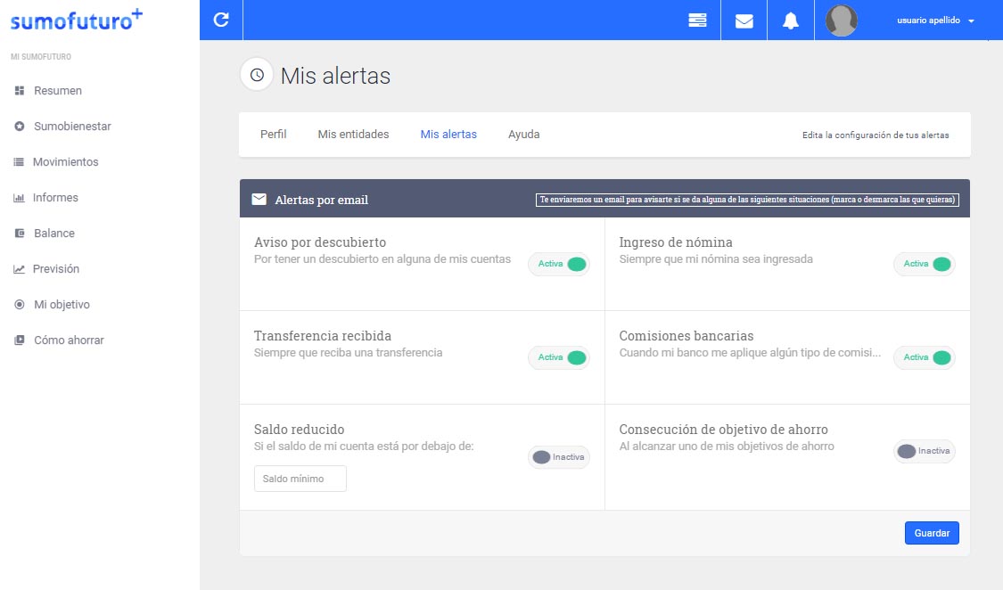Screen dimensions: 1003x590
Task: Click the Informes bar chart icon
Action: coord(19,198)
